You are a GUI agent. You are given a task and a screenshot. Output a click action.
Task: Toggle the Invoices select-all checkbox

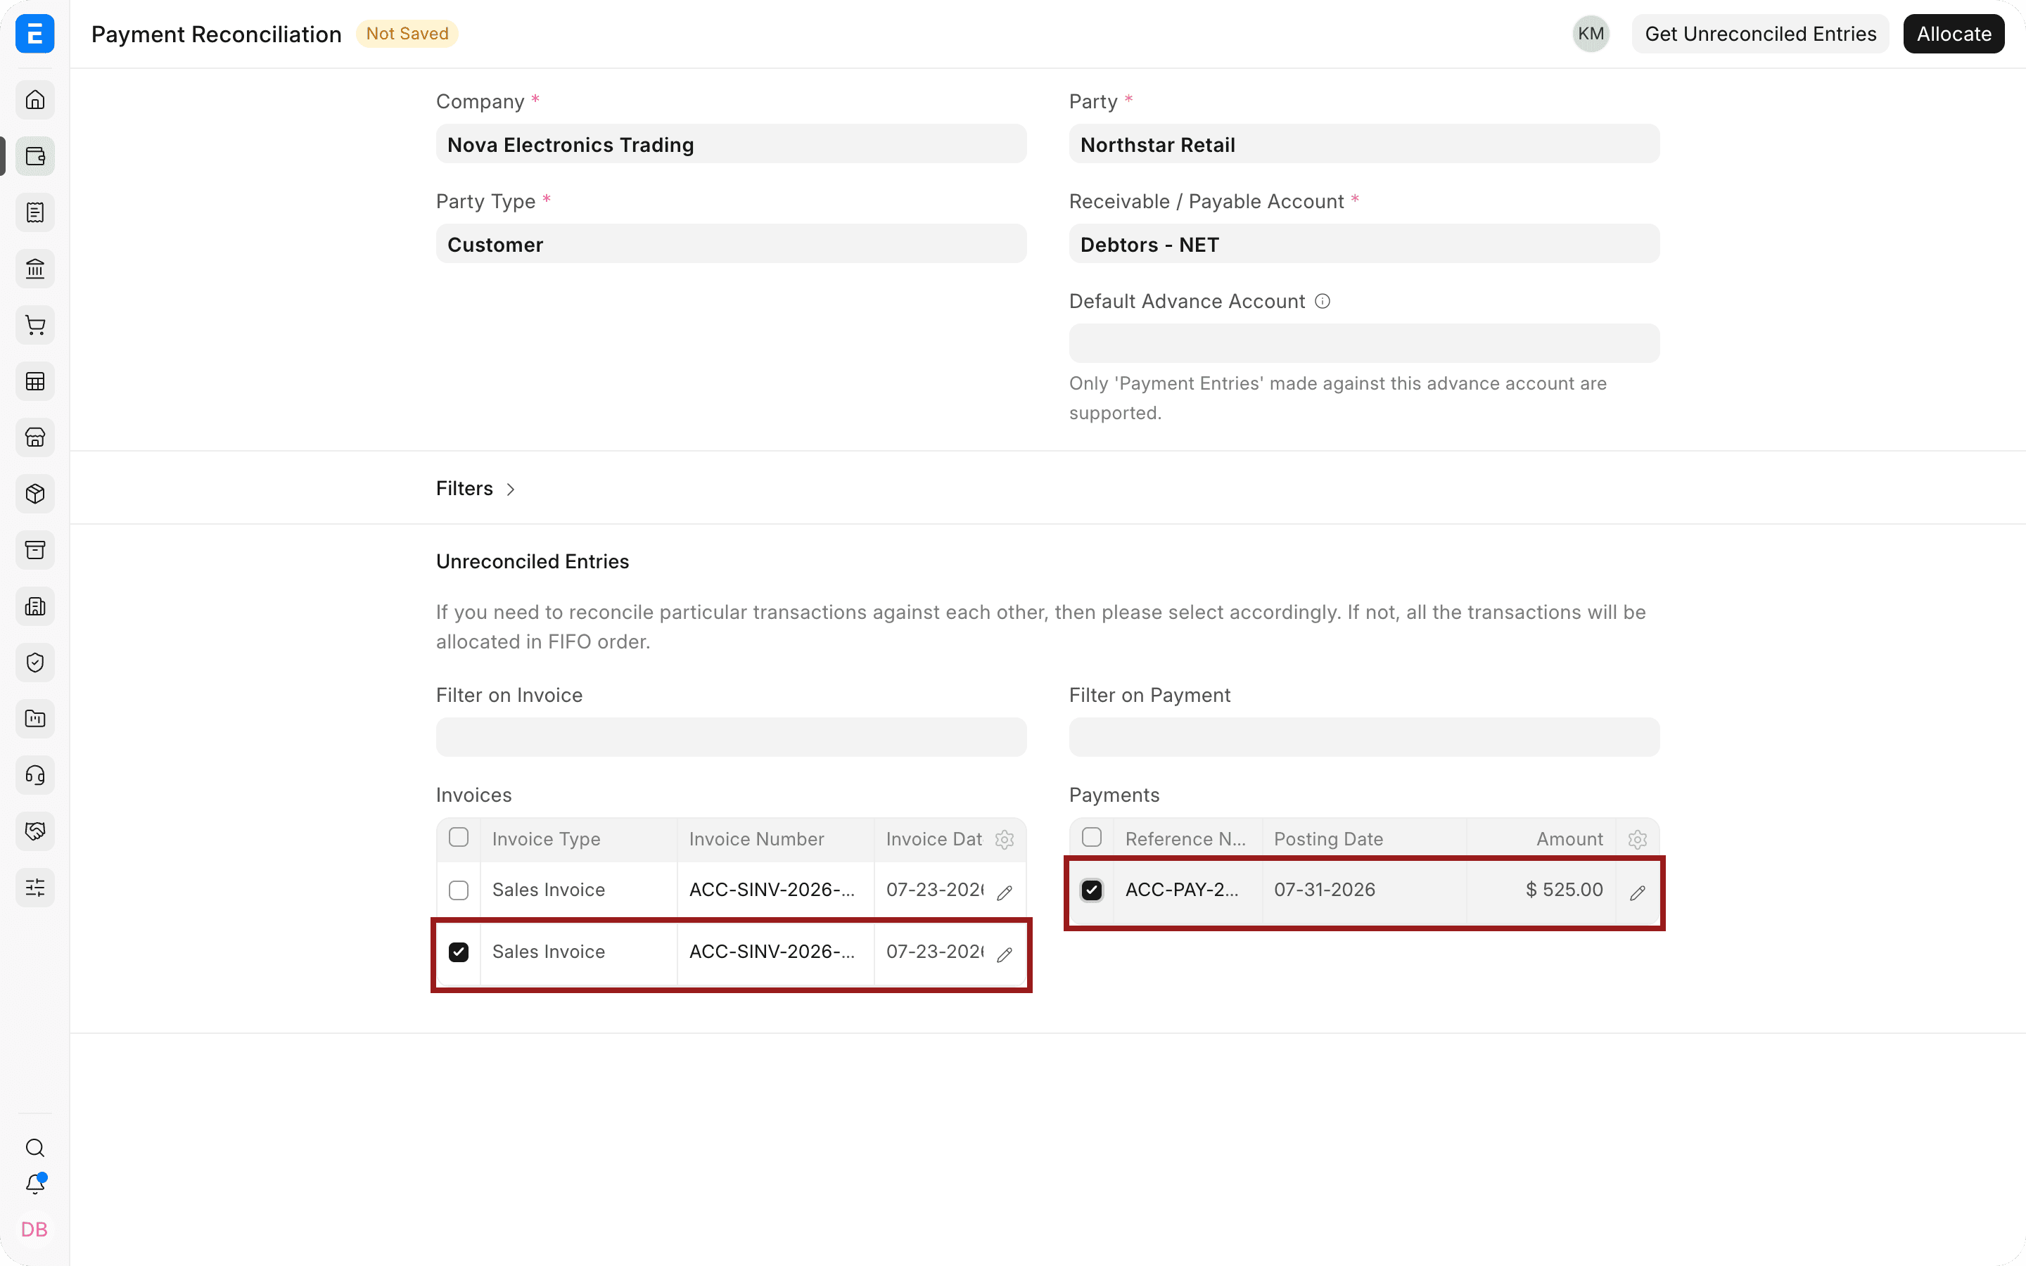[x=459, y=837]
